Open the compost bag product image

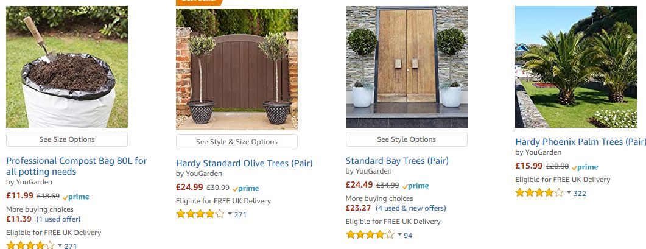67,67
